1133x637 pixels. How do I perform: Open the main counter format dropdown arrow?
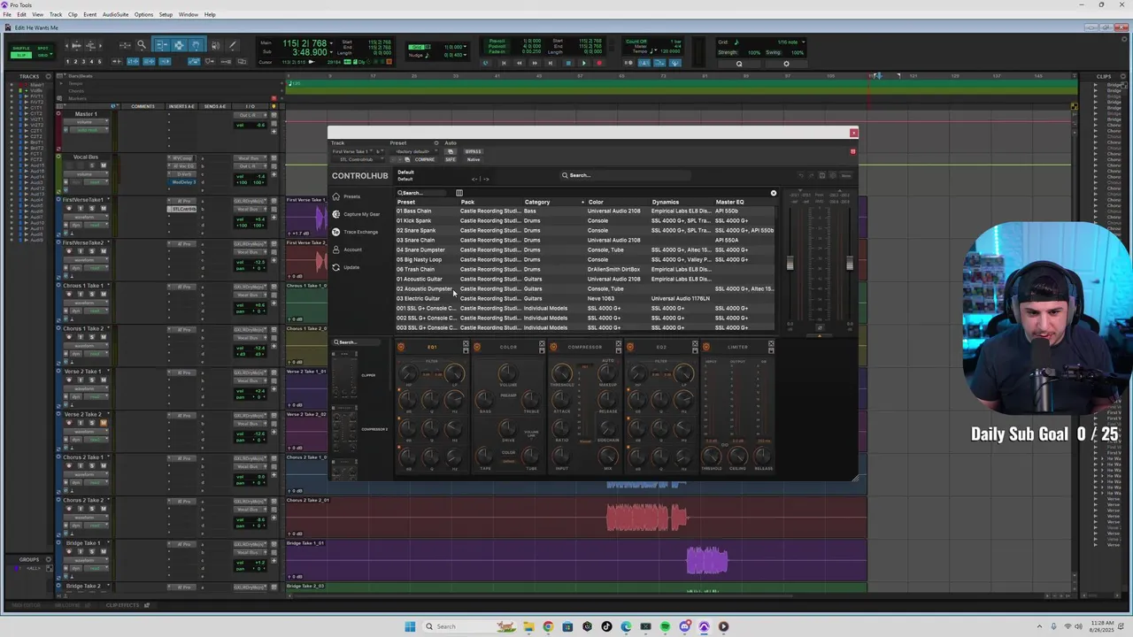[x=332, y=43]
